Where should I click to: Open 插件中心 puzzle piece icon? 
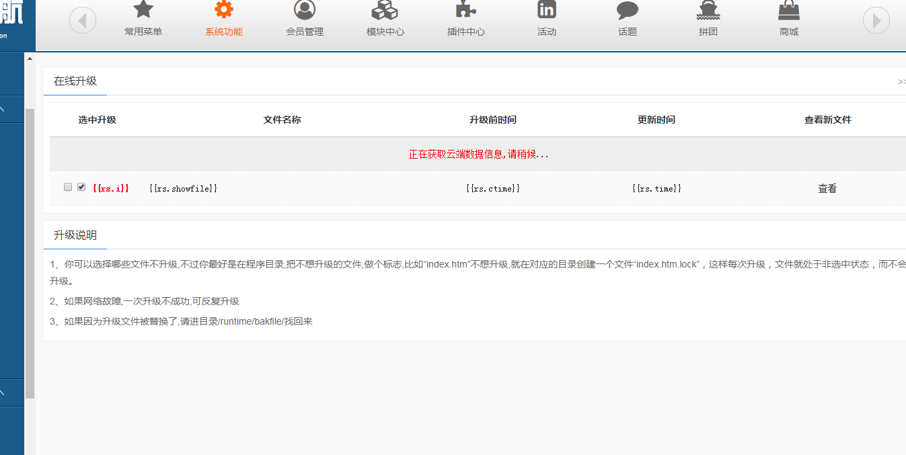[465, 10]
